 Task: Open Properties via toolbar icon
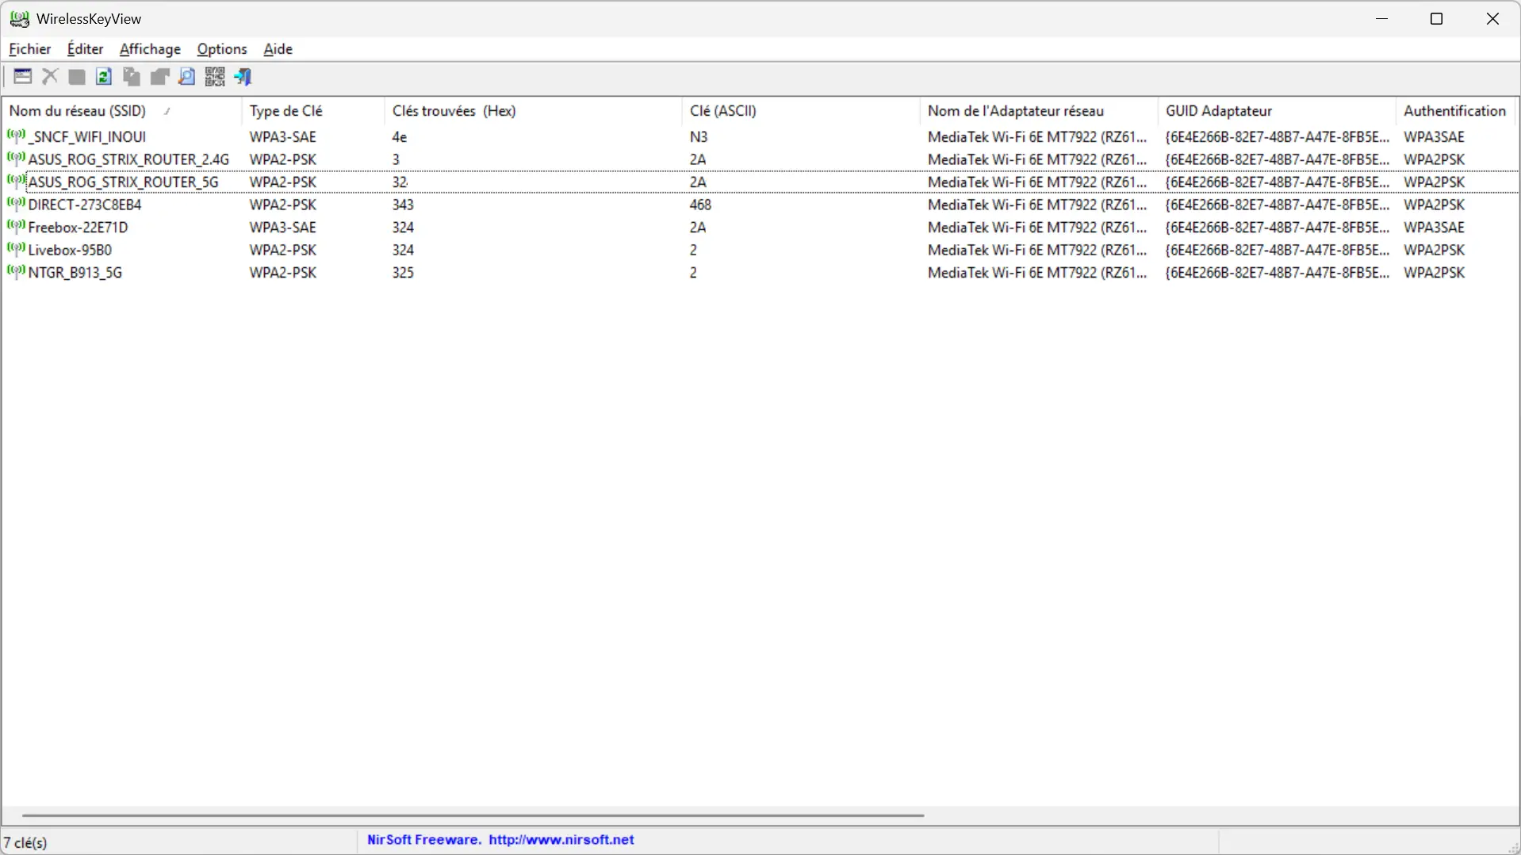[x=159, y=77]
